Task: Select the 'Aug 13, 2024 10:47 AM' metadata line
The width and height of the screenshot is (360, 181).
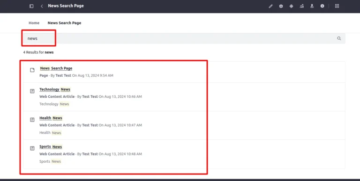Action: 90,125
